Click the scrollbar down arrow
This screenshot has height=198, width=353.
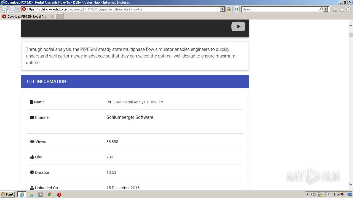click(351, 185)
